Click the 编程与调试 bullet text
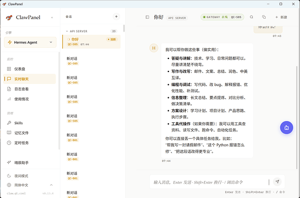The image size is (300, 198). 181,85
